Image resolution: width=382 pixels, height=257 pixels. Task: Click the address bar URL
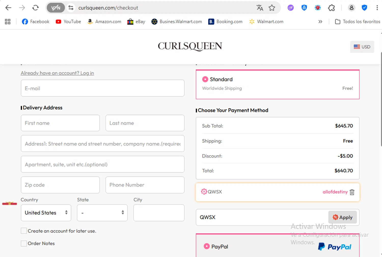(108, 8)
